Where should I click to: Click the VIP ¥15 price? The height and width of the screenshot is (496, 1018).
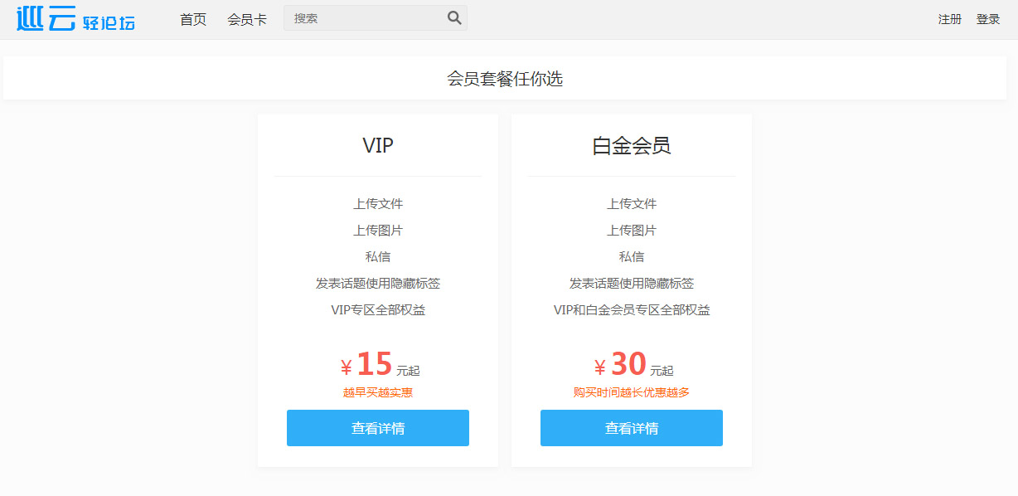[380, 365]
